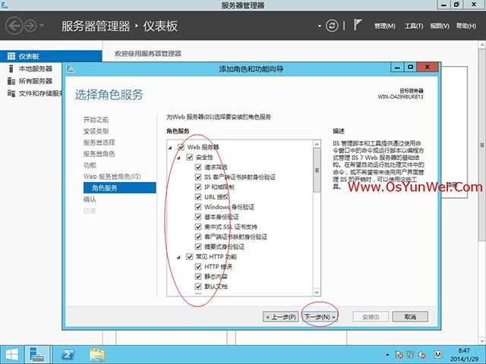
Task: Collapse the 安全性 tree node
Action: [178, 158]
